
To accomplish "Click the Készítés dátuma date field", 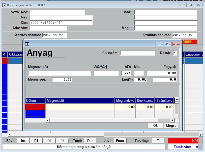I will (55, 35).
